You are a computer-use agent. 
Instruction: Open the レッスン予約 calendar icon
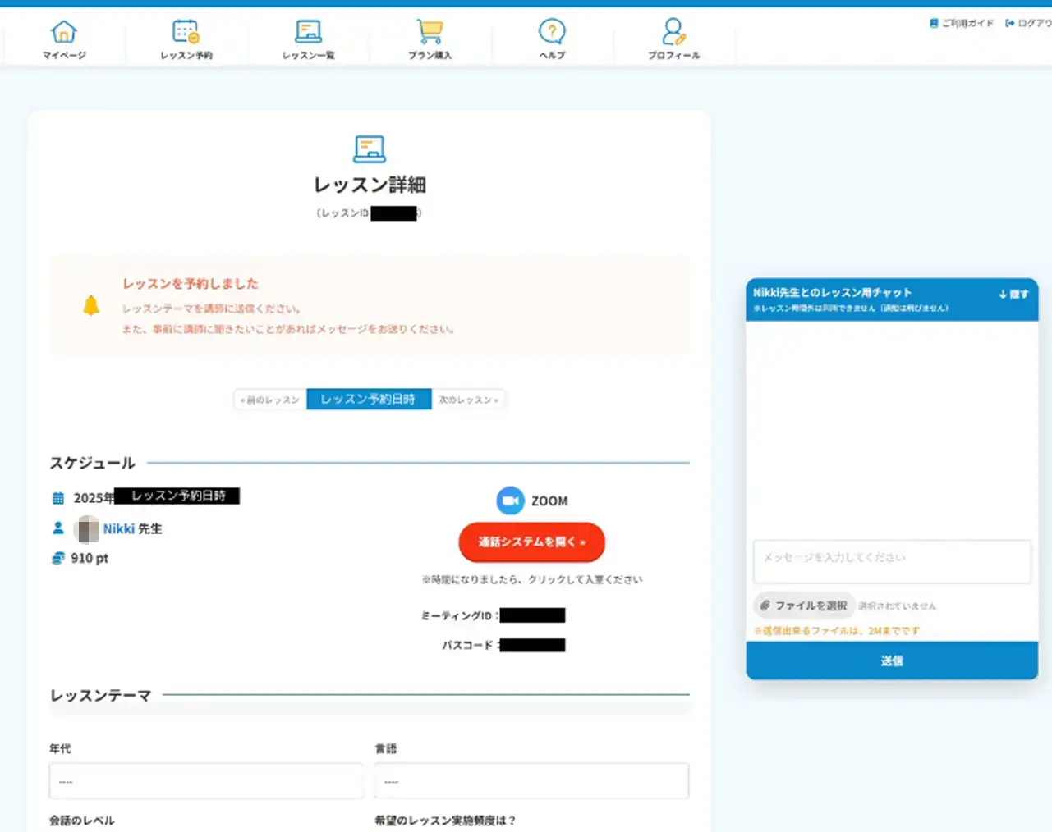[186, 33]
